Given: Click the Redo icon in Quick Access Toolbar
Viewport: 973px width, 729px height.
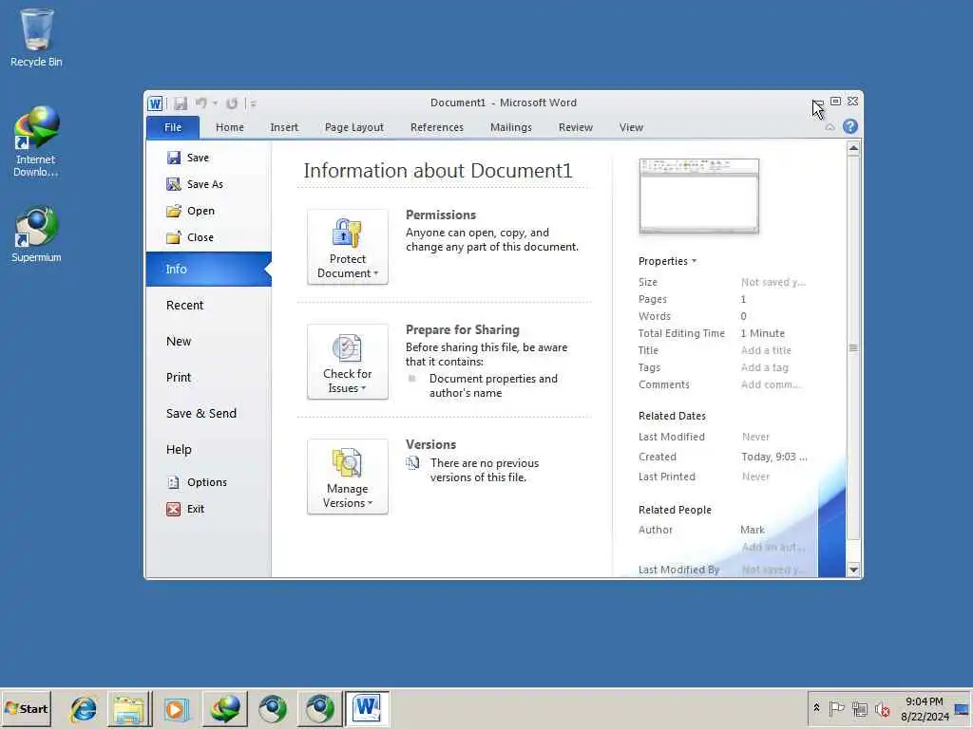Looking at the screenshot, I should pos(232,103).
